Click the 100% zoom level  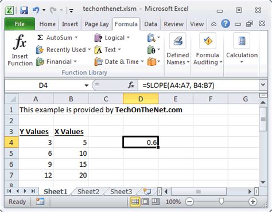click(x=173, y=202)
